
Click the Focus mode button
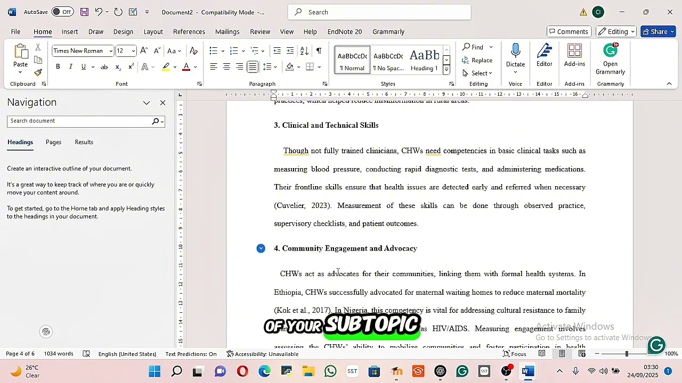(x=515, y=354)
